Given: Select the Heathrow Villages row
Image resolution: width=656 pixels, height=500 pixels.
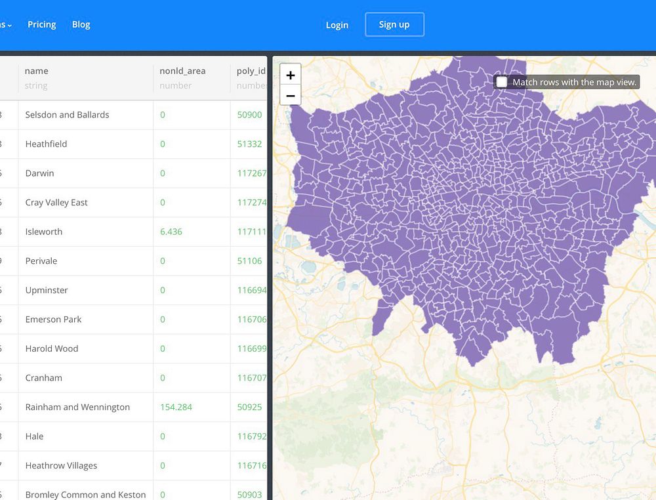Looking at the screenshot, I should pos(133,465).
